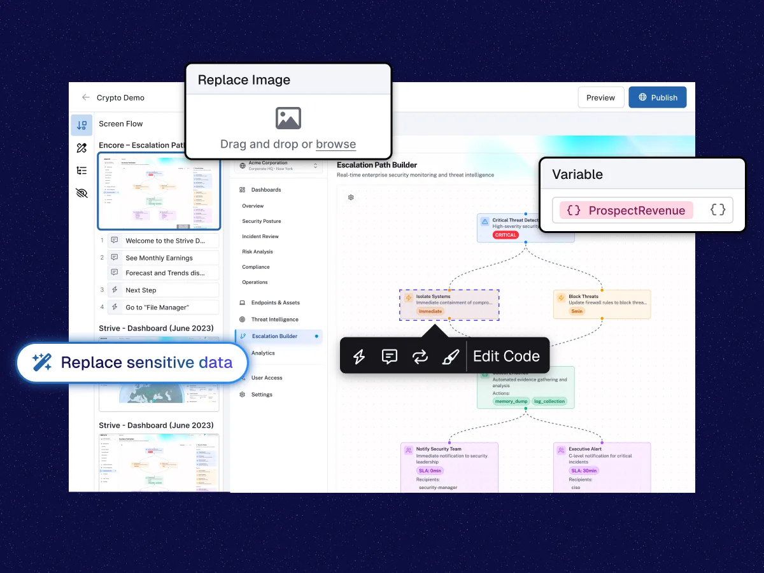
Task: Click the Escalation Builder branch icon
Action: tap(243, 336)
